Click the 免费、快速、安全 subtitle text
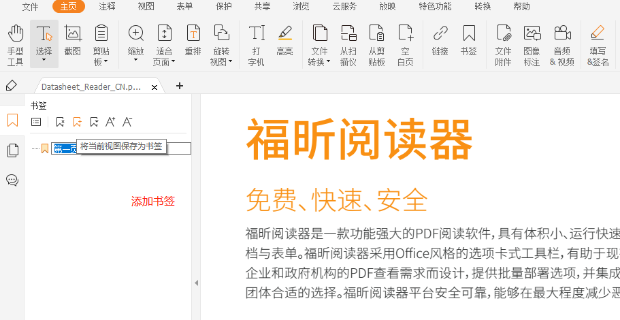 (x=336, y=199)
